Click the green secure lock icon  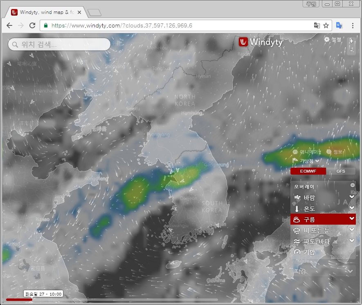pos(46,25)
